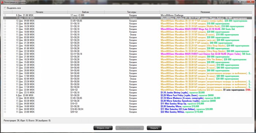Click buy-in cell "$3,14+$0,16"
This screenshot has width=256, height=133.
click(76, 54)
